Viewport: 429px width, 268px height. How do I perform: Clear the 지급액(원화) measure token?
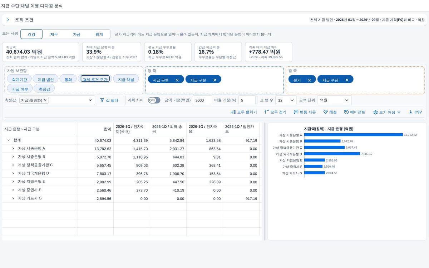45,100
